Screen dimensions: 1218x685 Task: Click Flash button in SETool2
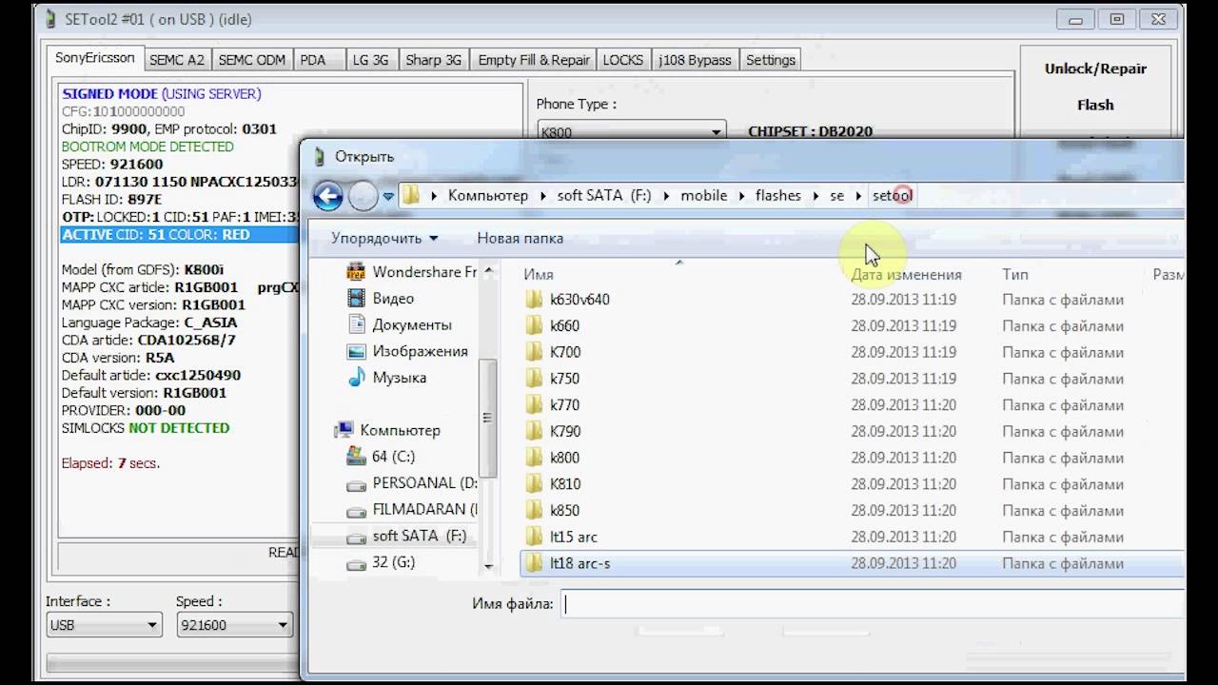[x=1095, y=105]
